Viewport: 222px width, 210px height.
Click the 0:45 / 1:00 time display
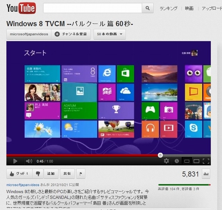click(x=45, y=161)
